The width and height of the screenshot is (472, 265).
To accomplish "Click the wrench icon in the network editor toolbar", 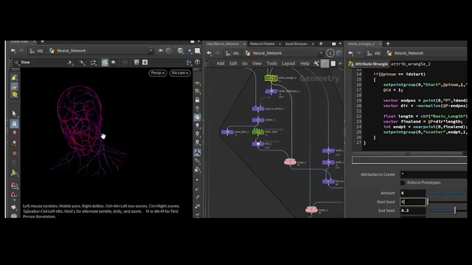I will (x=316, y=63).
